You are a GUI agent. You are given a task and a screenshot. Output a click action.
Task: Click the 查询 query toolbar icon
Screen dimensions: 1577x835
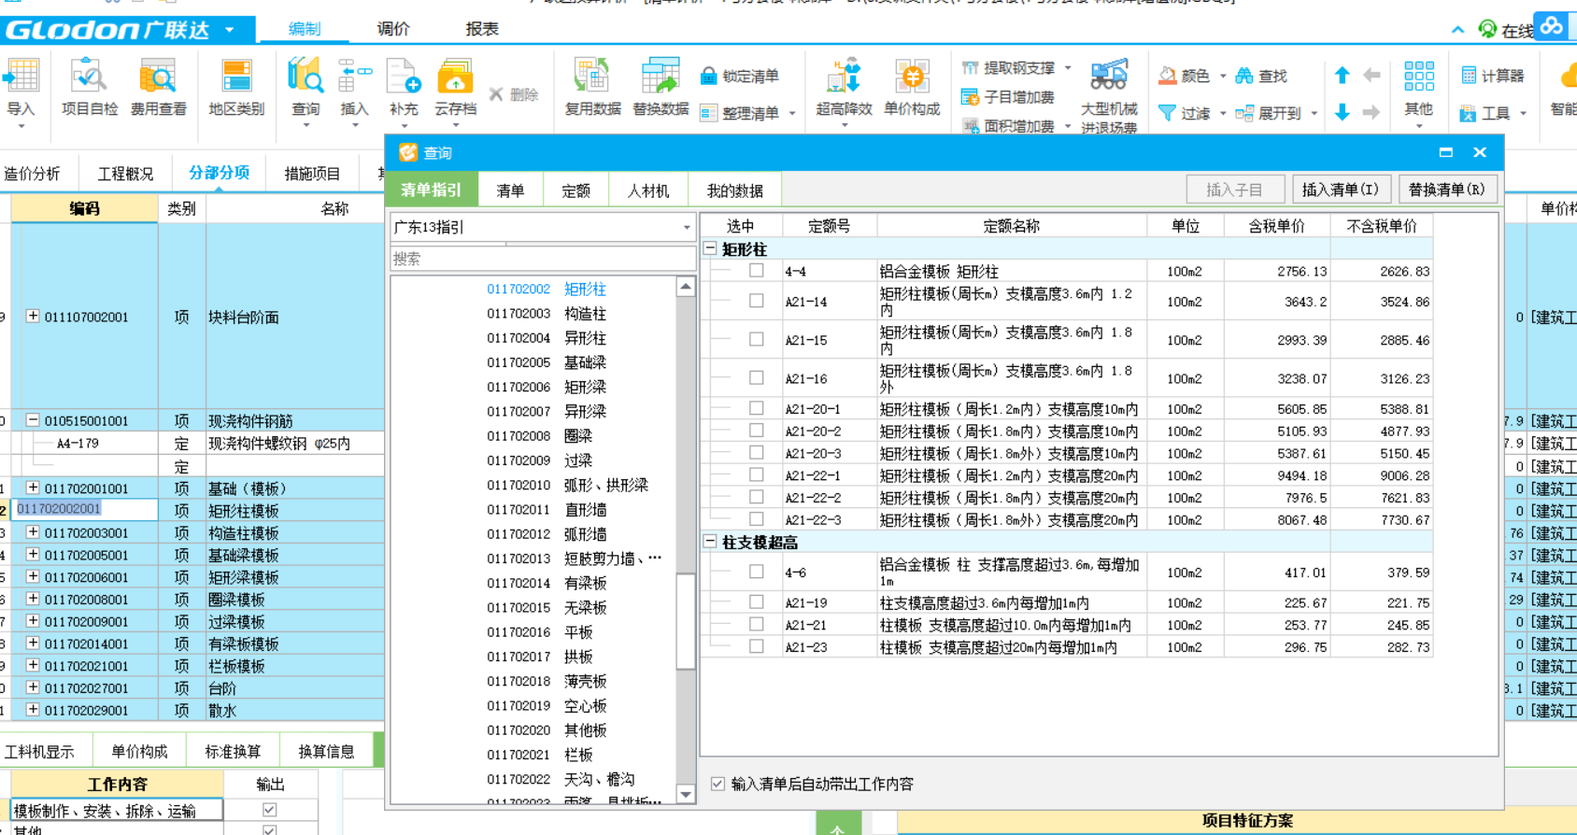[305, 77]
